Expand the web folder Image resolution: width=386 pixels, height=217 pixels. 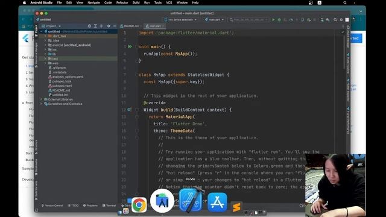tap(45, 63)
